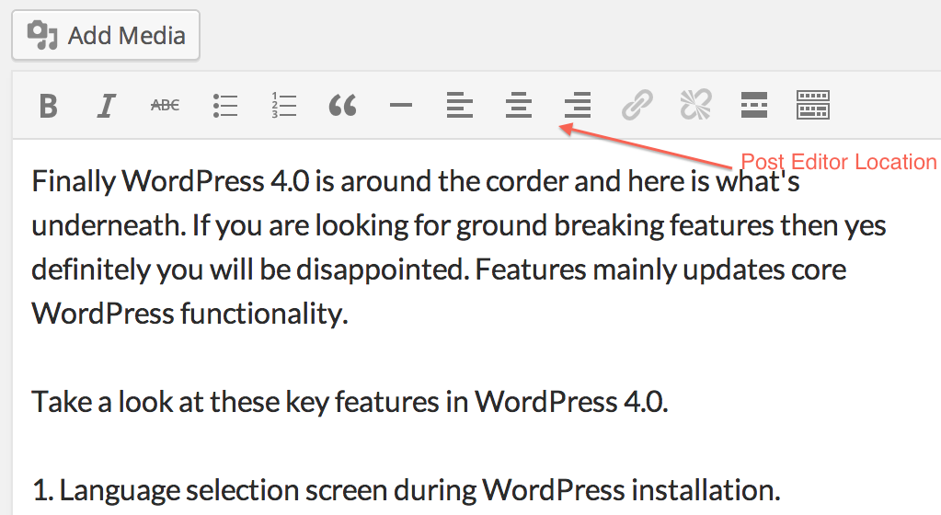Click the Remove link icon
The width and height of the screenshot is (941, 515).
[x=695, y=105]
